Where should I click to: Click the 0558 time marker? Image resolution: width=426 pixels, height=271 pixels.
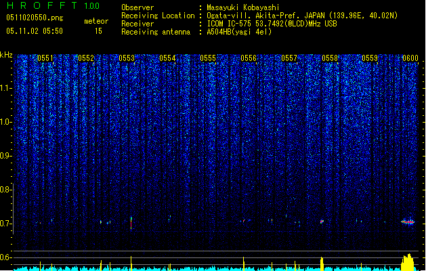click(330, 58)
